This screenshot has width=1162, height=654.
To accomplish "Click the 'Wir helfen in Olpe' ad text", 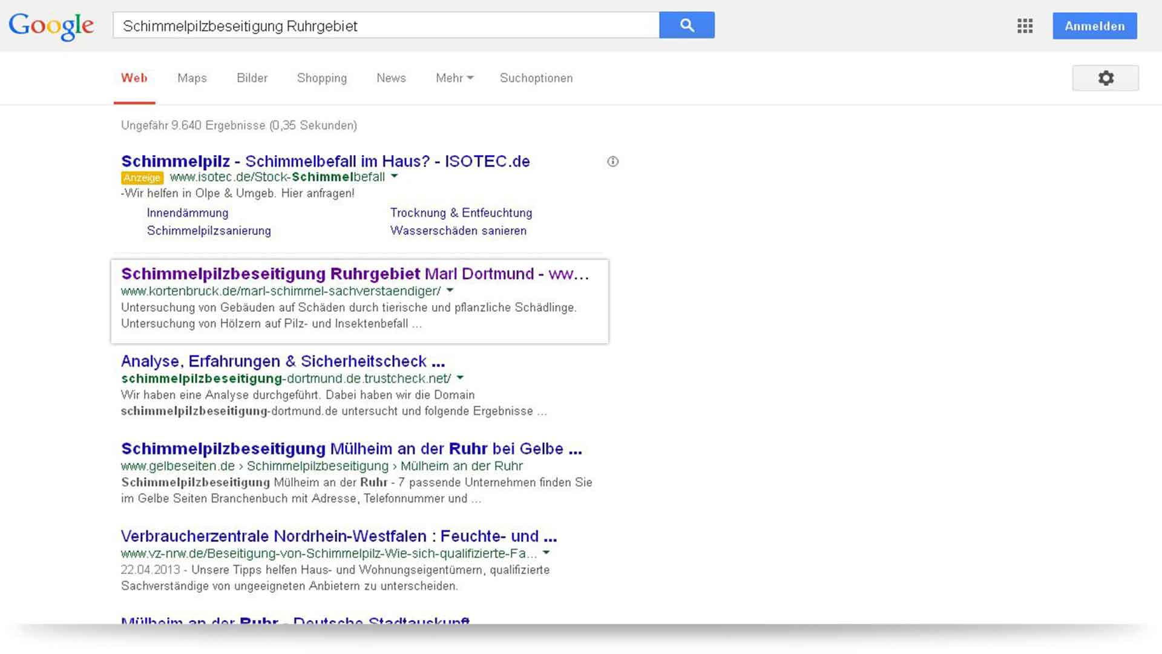I will 238,193.
